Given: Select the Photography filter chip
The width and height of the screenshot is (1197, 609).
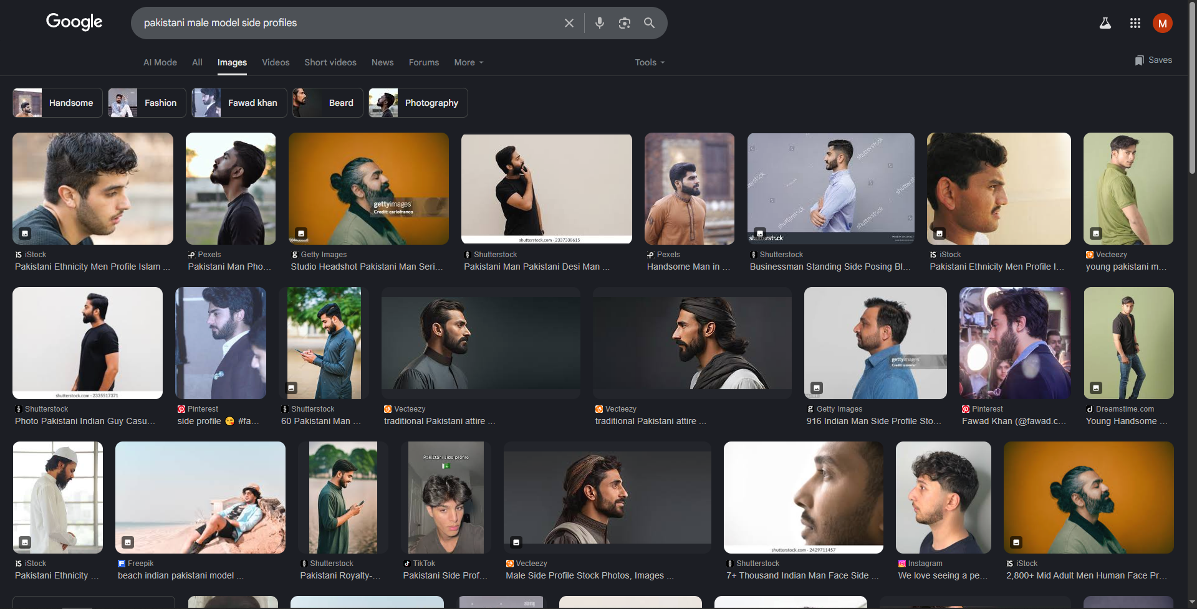Looking at the screenshot, I should click(418, 103).
